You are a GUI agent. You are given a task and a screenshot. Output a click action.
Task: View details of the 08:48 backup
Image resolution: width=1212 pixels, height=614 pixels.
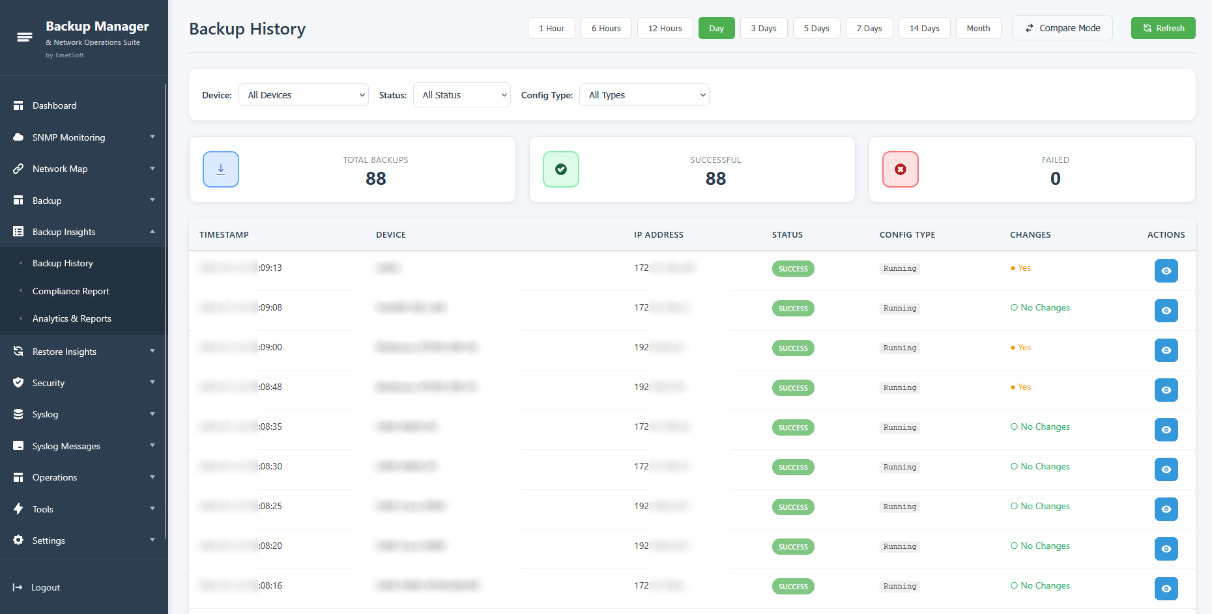(1166, 390)
